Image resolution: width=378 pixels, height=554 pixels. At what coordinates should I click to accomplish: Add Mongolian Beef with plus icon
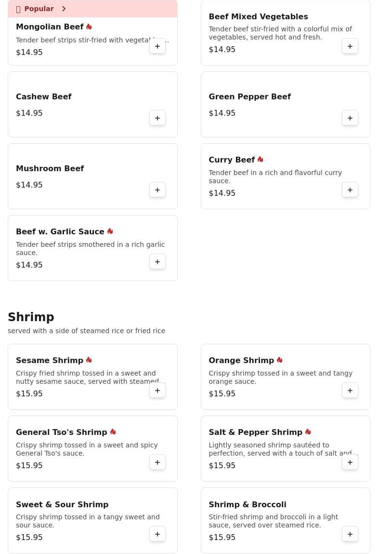click(x=157, y=46)
